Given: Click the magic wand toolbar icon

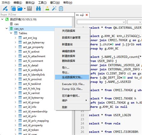Looking at the screenshot, I should (54, 9).
